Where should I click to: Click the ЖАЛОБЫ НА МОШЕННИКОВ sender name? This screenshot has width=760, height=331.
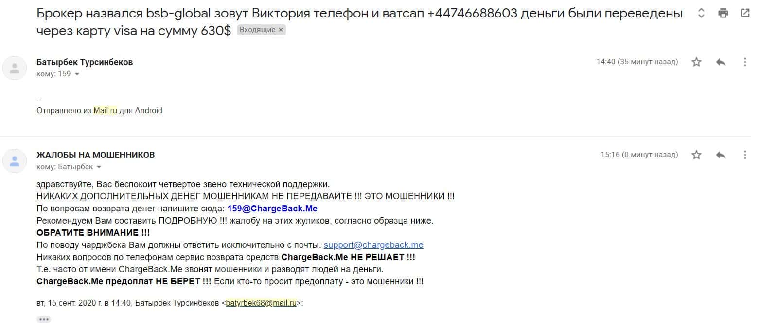click(96, 155)
